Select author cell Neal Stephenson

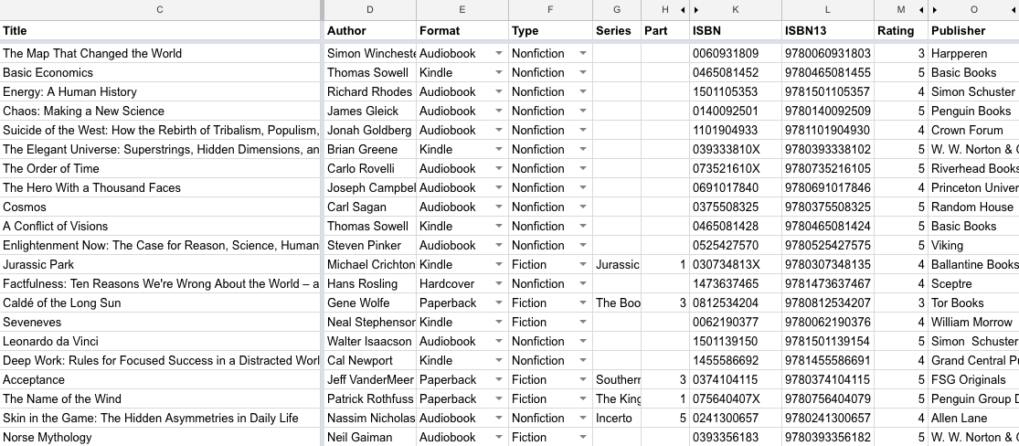pyautogui.click(x=370, y=322)
